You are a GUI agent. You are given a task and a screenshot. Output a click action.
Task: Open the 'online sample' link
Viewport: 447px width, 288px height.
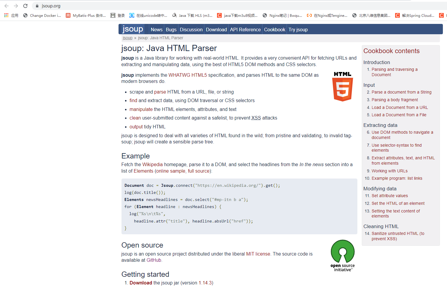pos(171,171)
